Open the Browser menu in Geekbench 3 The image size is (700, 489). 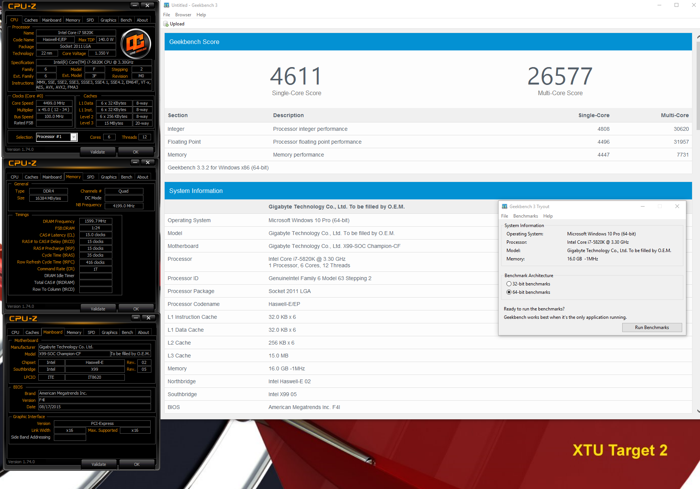183,15
